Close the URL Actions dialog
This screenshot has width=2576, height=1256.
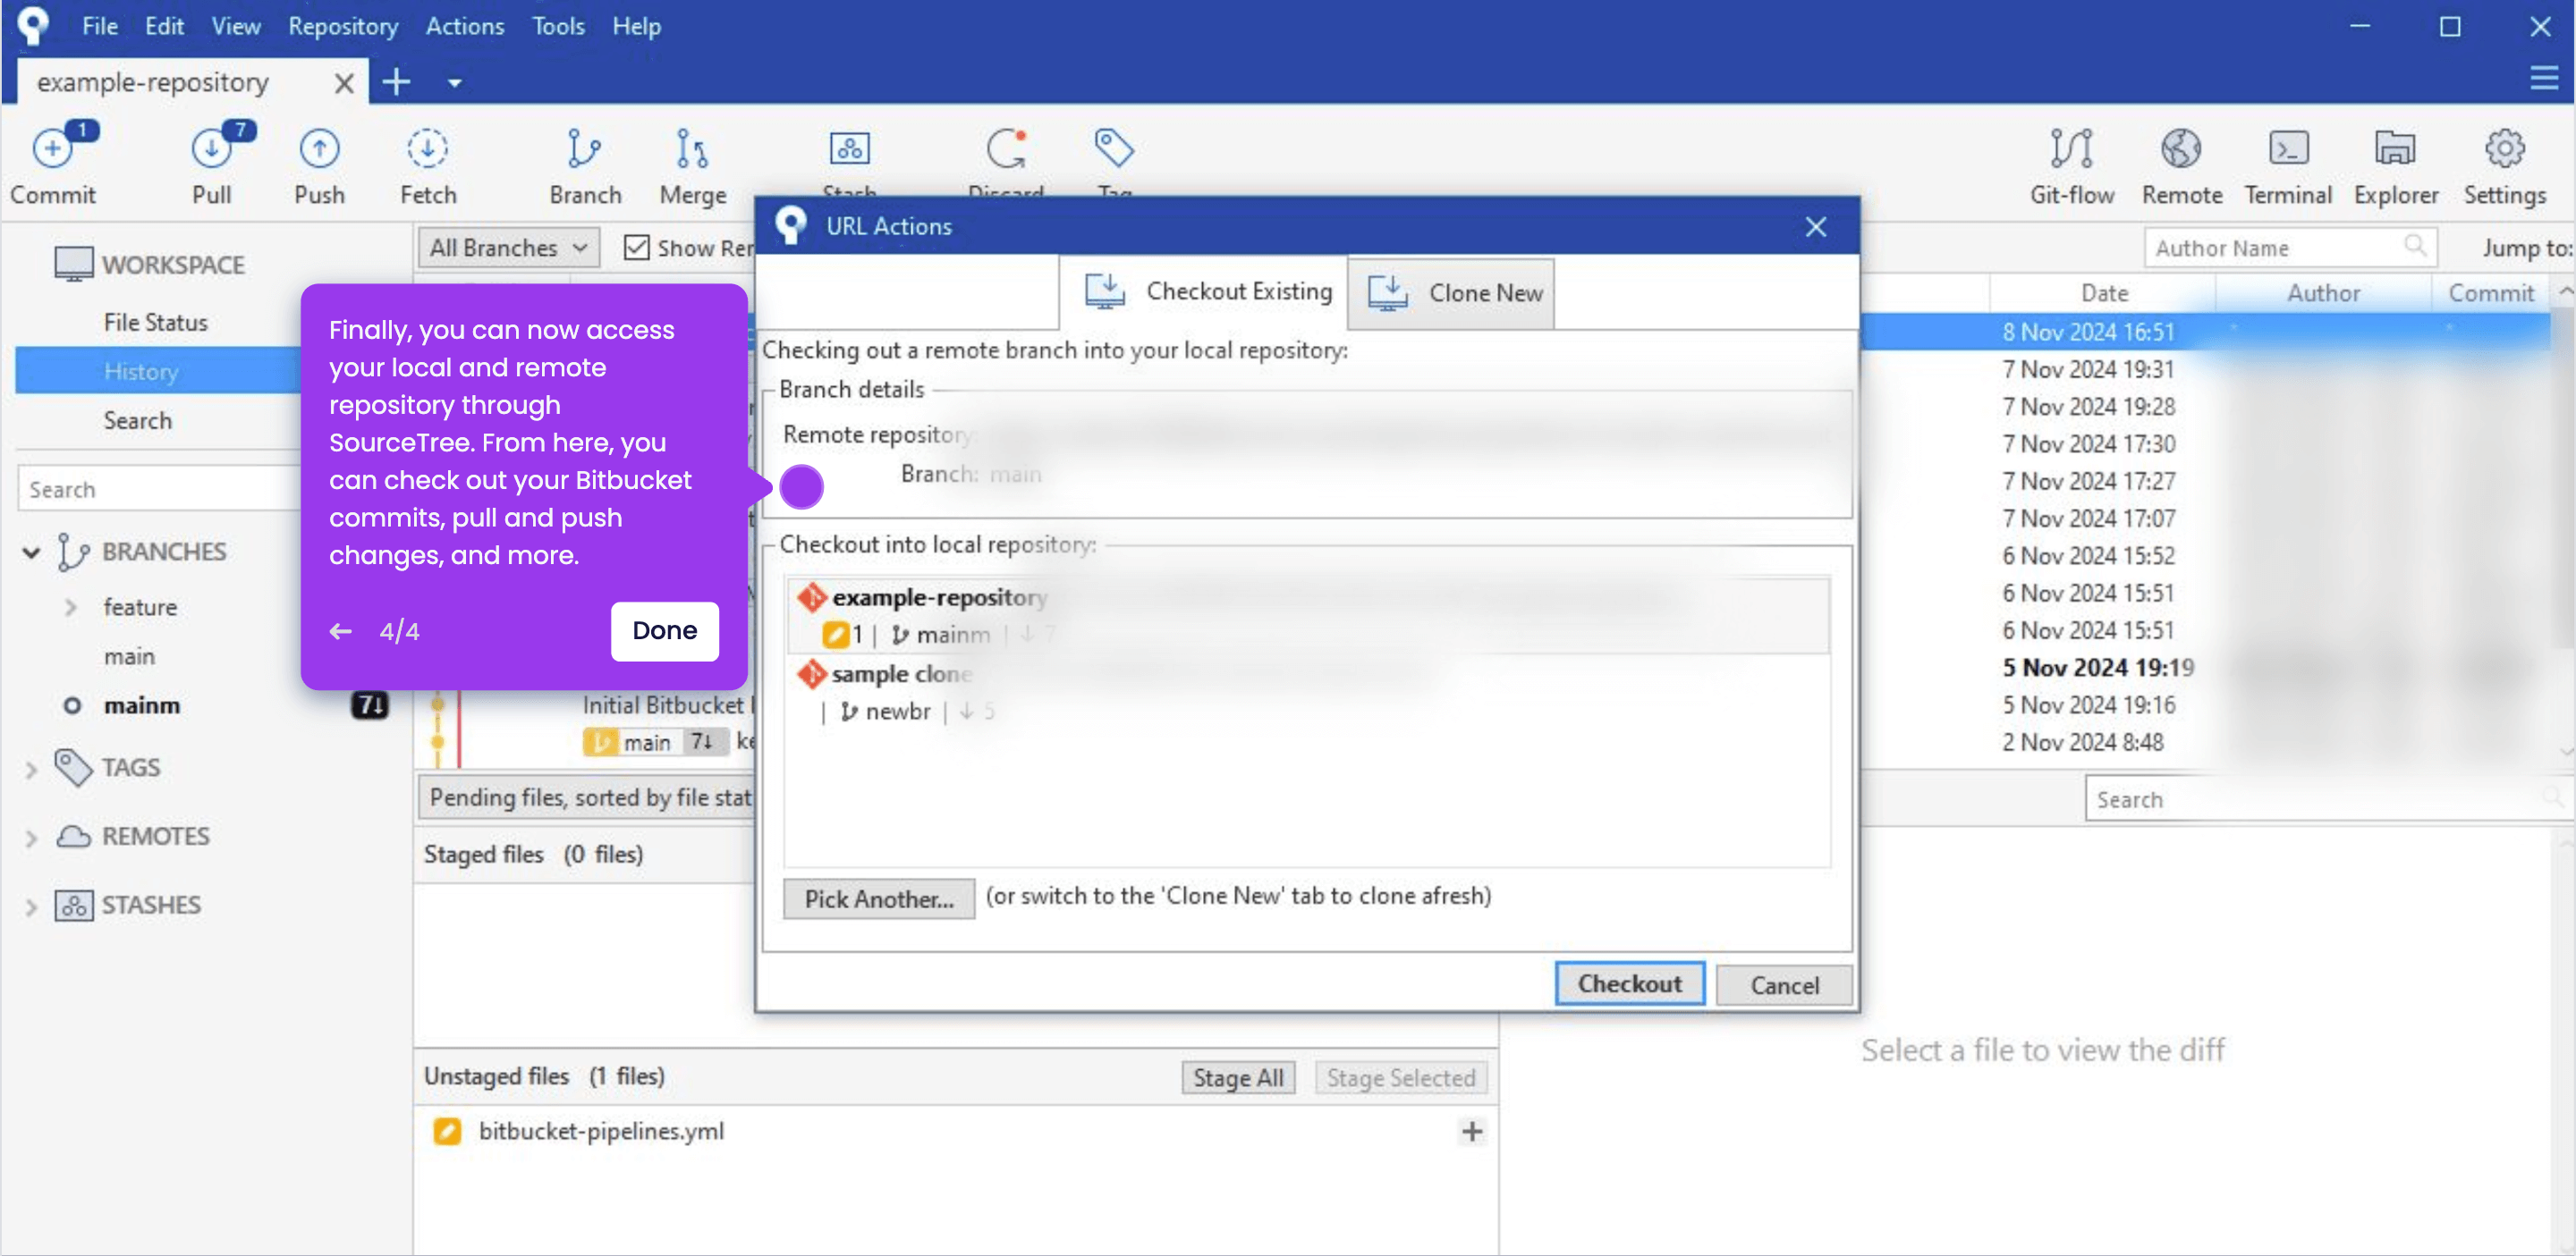(1815, 227)
